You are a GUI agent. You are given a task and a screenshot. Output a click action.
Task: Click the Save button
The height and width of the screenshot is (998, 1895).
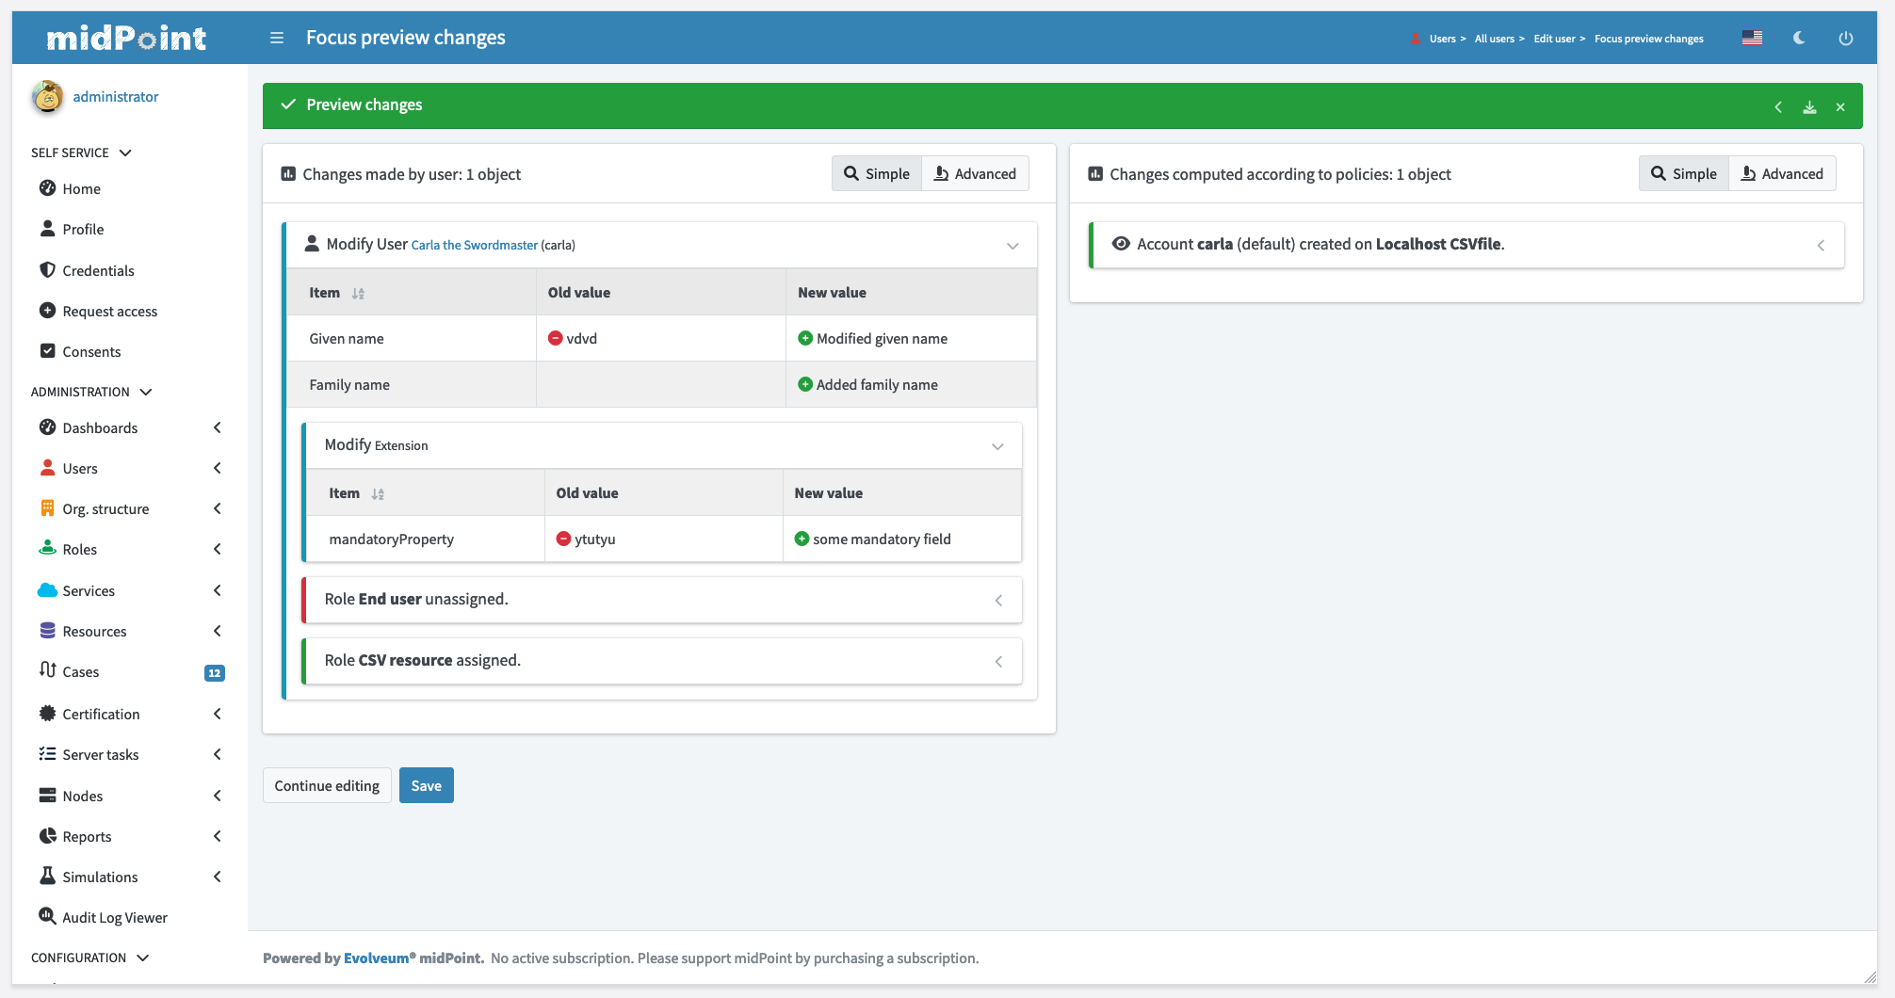(426, 785)
